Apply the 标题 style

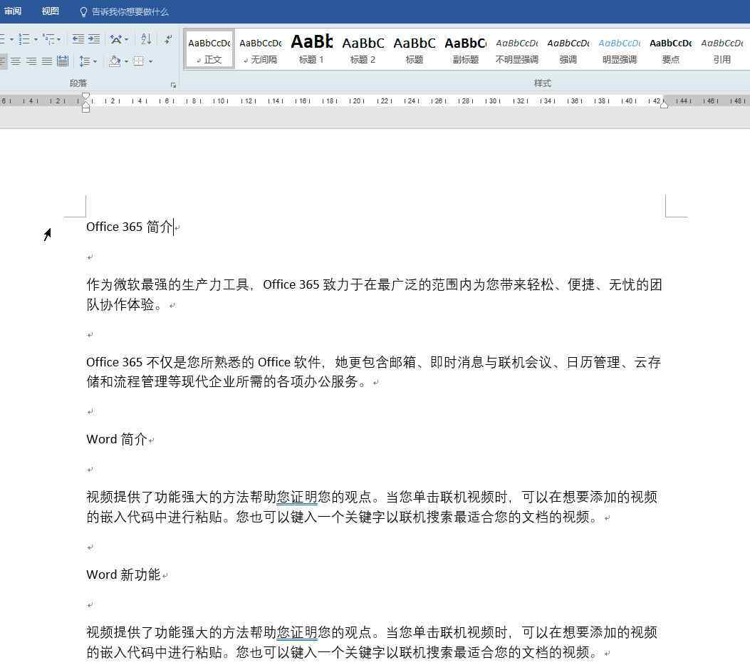[415, 50]
